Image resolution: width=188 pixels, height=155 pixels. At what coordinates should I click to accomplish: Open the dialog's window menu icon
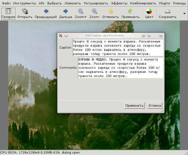click(60, 35)
